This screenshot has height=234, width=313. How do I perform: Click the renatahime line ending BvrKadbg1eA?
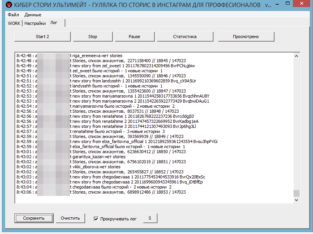point(107,122)
